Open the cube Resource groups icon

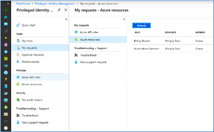(6, 66)
